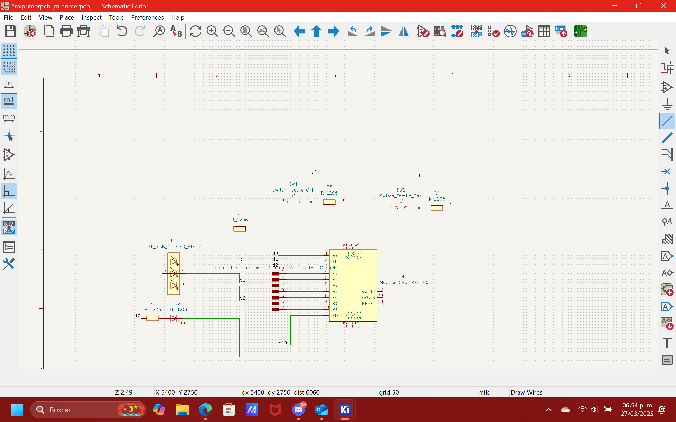Place a junction dot
Viewport: 676px width, 422px height.
click(667, 188)
